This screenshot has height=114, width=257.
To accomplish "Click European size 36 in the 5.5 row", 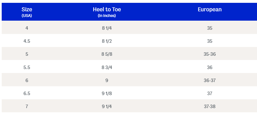I will click(209, 67).
